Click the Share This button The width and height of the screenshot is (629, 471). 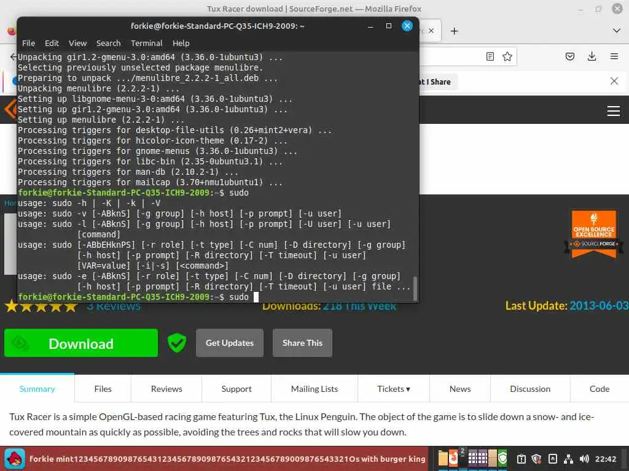pyautogui.click(x=302, y=343)
